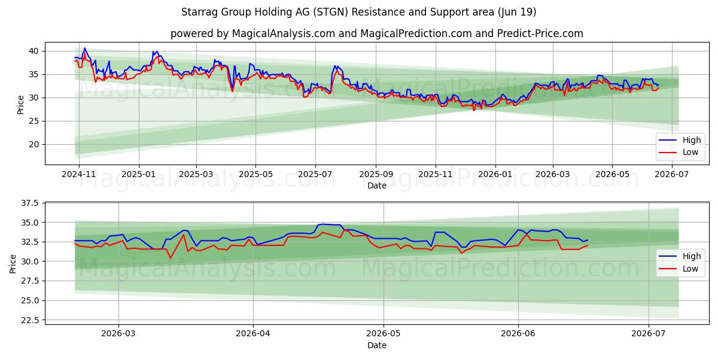Viewport: 718px width, 359px height.
Task: Click the '2024-11' date label on upper axis
Action: tap(80, 174)
